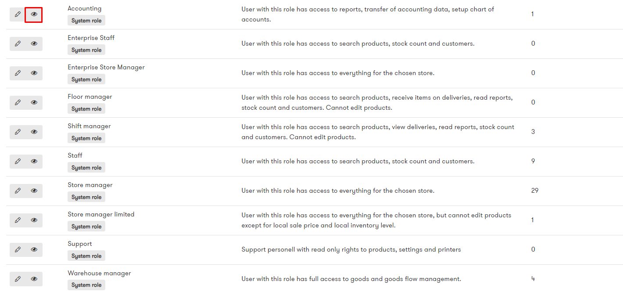View Warehouse manager role permissions
Image resolution: width=623 pixels, height=292 pixels.
[x=34, y=279]
